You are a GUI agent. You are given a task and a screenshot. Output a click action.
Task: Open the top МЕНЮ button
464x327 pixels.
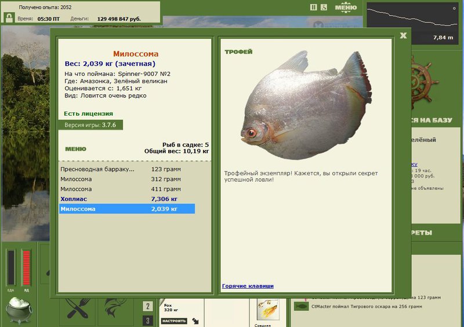[346, 8]
